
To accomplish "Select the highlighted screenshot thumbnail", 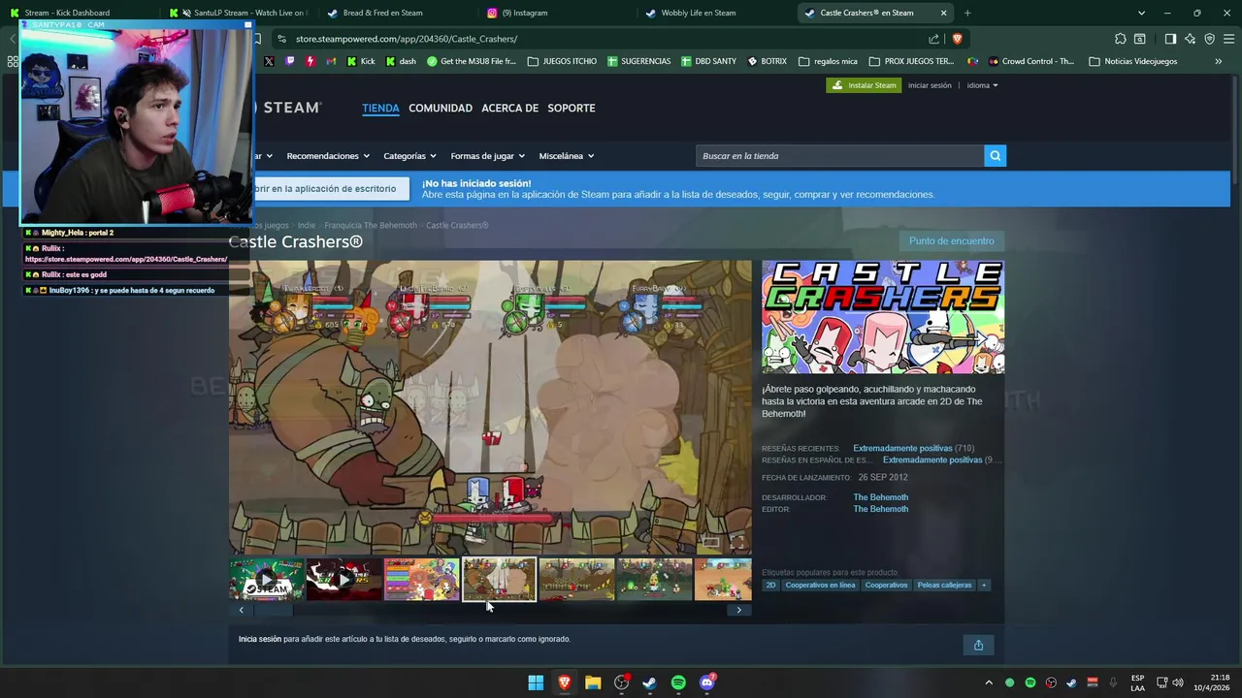I will pos(499,580).
